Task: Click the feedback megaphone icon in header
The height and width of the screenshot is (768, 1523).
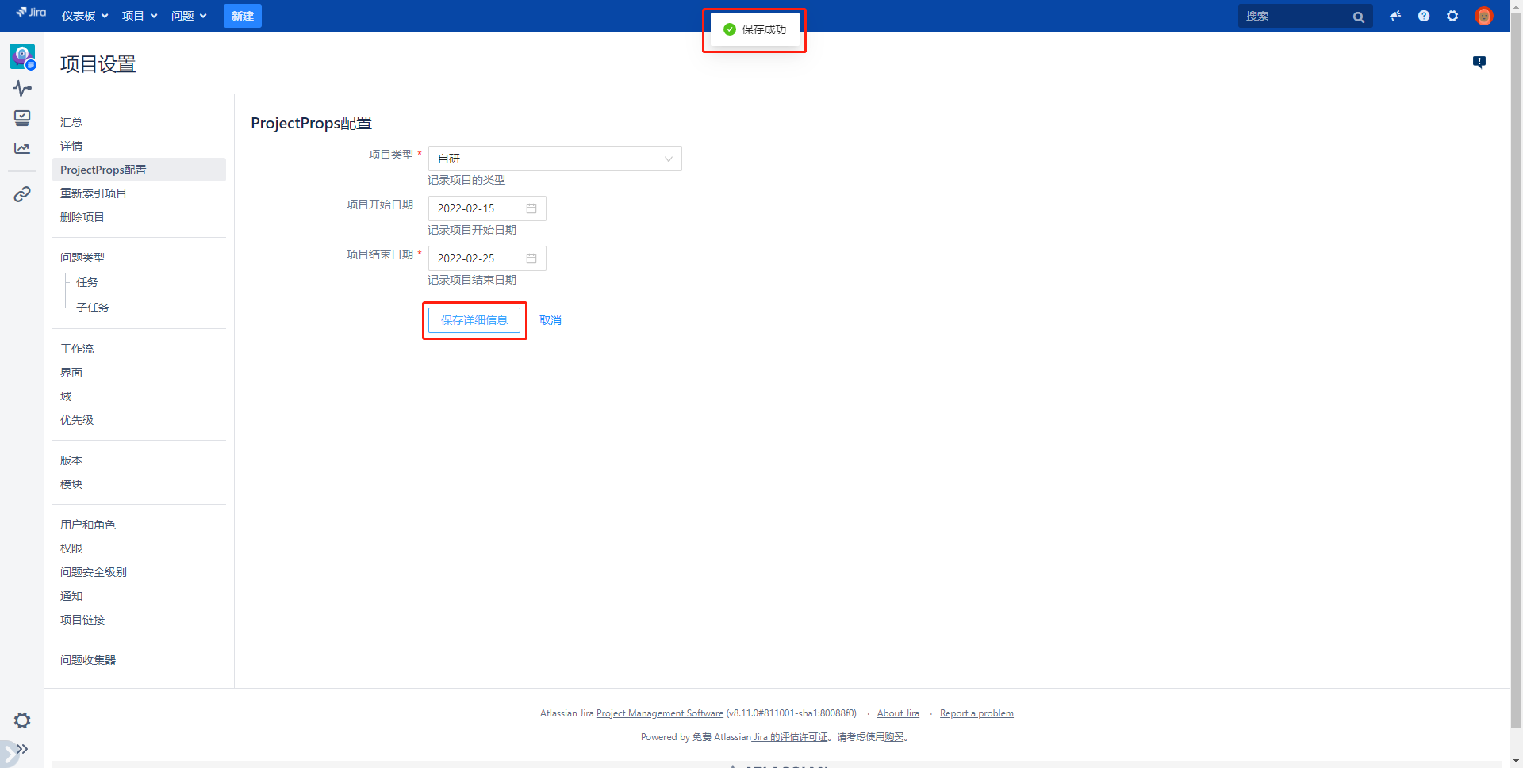Action: tap(1395, 16)
